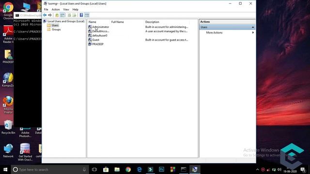Image resolution: width=310 pixels, height=174 pixels.
Task: Open the KompoZer desktop shortcut
Action: (x=8, y=80)
